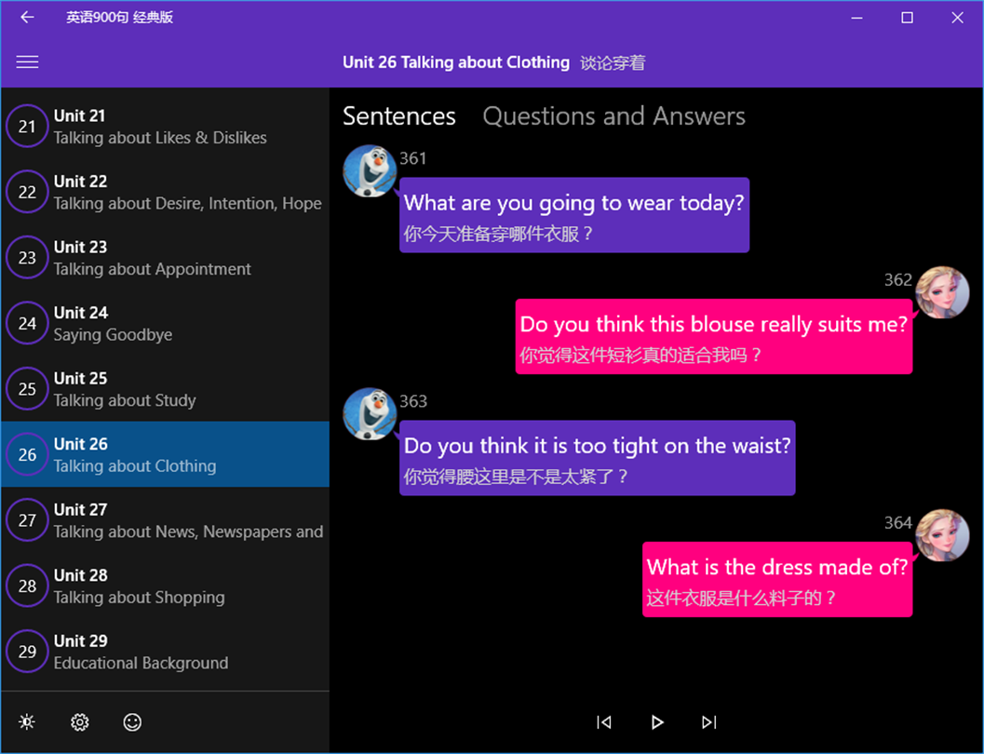
Task: Select the number 27 circle badge
Action: pos(27,520)
